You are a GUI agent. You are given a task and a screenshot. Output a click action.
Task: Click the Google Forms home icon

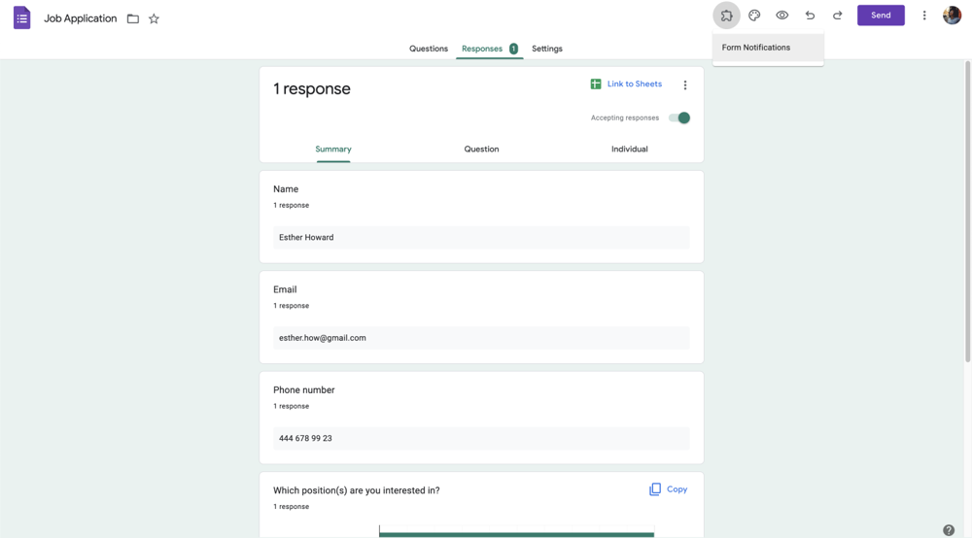coord(21,17)
